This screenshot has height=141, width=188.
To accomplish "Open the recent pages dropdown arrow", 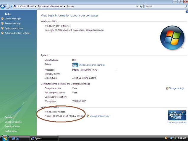I will click(11, 6).
